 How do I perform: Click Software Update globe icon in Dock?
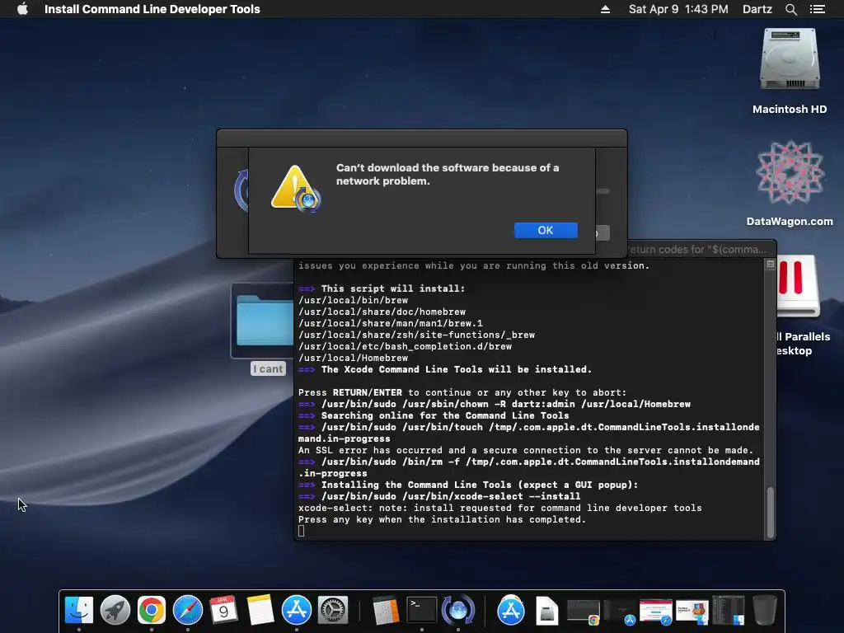(x=458, y=611)
